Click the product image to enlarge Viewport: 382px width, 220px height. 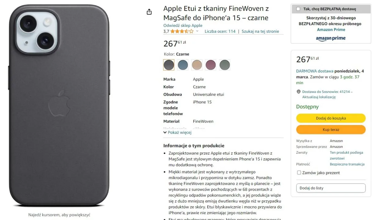[59, 105]
